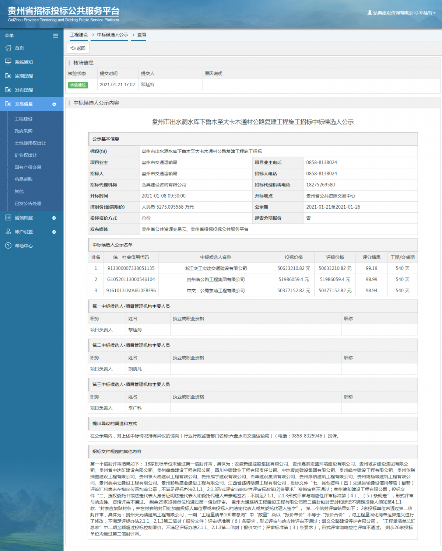Click the 首页 menu label
This screenshot has width=442, height=551.
(x=20, y=48)
